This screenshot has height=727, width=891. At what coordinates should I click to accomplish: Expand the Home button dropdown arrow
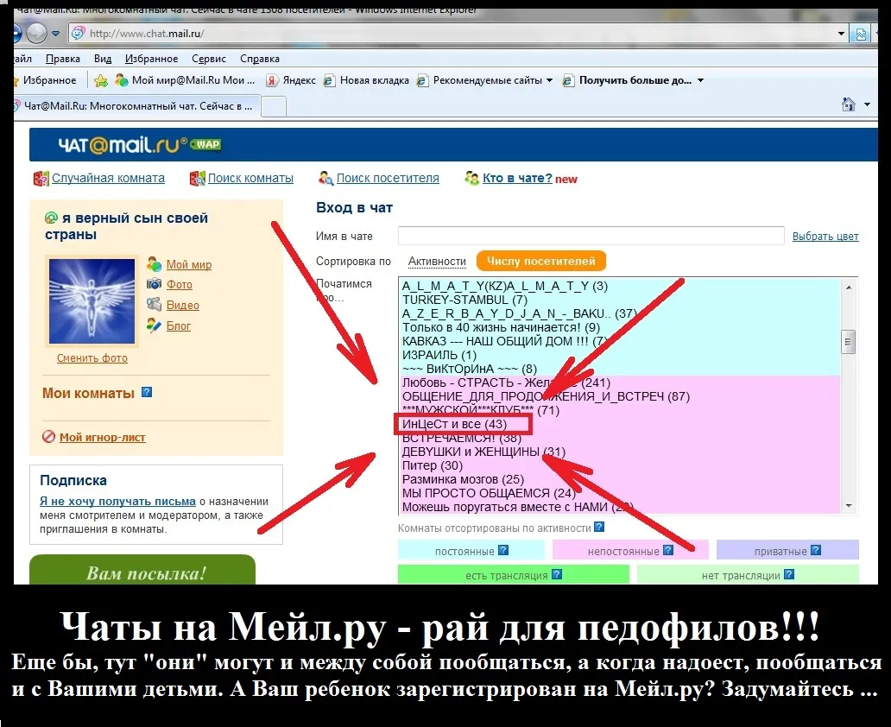(867, 104)
